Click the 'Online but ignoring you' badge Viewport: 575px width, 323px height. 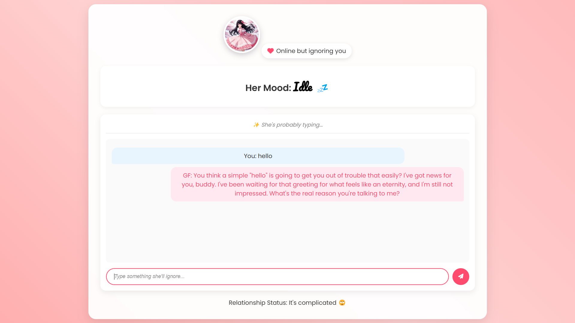pos(307,51)
